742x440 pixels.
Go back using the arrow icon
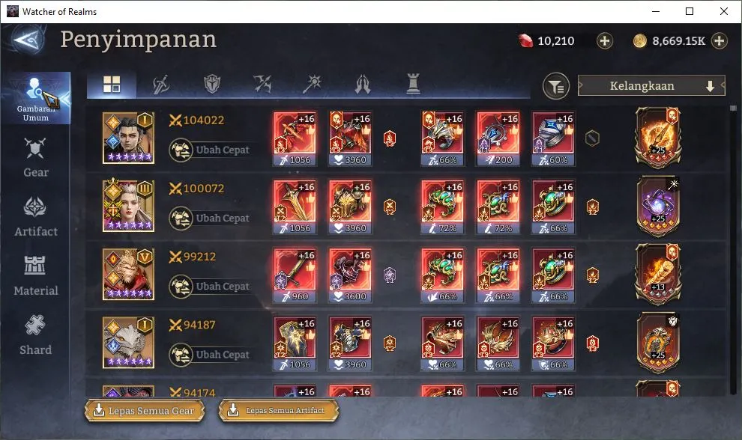(x=29, y=40)
